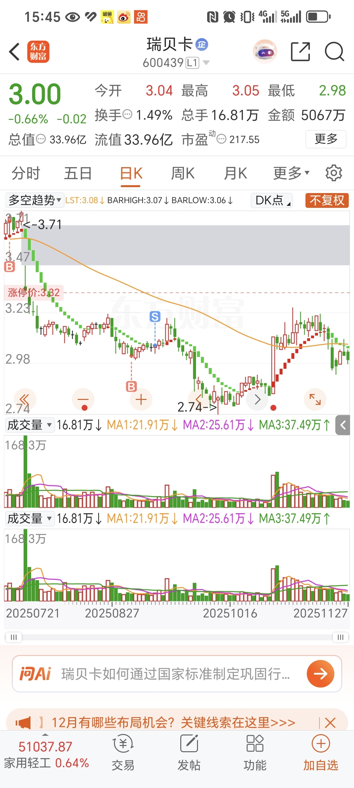The image size is (354, 788).
Task: Tap the 涨停价:3.32 label
Action: click(34, 292)
